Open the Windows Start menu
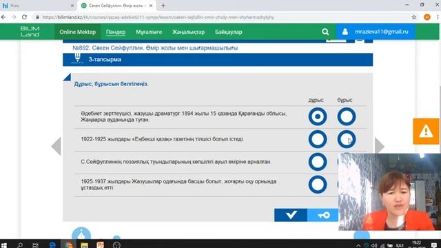The image size is (441, 248). point(3,245)
